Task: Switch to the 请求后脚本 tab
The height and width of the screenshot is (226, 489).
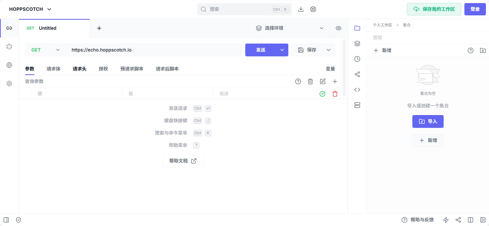Action: coord(167,69)
